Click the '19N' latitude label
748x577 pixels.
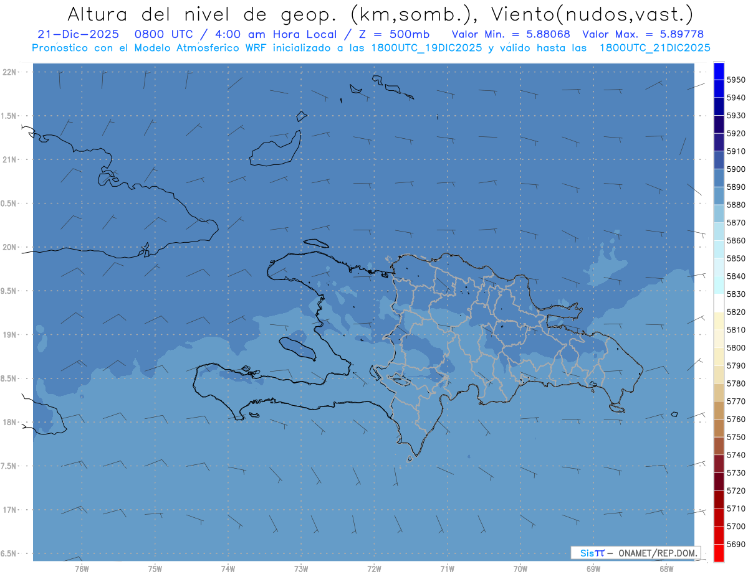tap(11, 335)
